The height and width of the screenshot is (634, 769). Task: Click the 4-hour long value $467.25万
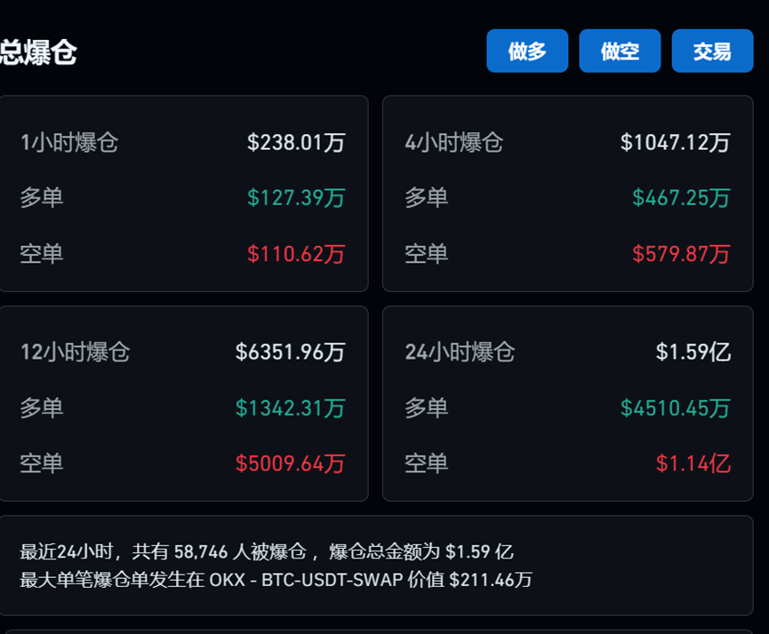(681, 197)
